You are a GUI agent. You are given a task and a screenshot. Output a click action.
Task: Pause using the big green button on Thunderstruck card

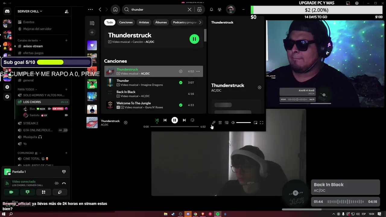(x=194, y=39)
